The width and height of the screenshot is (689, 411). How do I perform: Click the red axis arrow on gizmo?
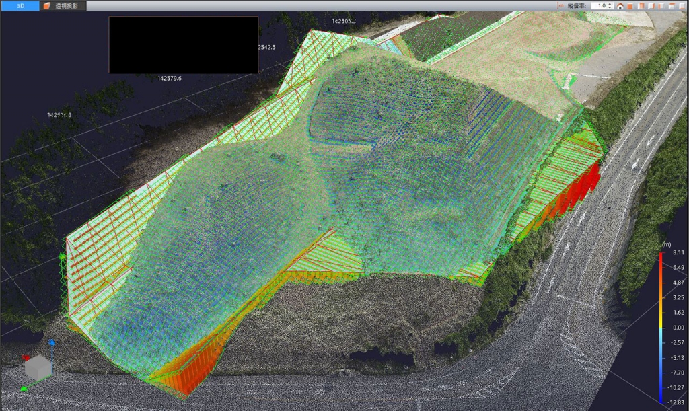click(26, 357)
